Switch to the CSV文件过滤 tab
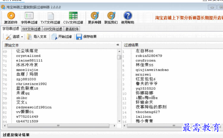 pyautogui.click(x=53, y=29)
